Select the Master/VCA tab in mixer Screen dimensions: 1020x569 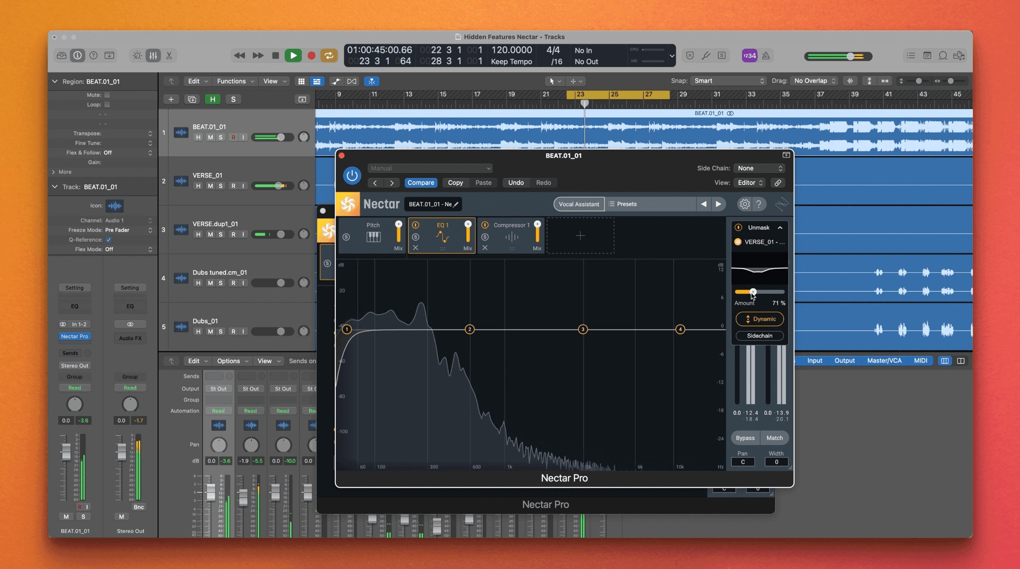884,361
